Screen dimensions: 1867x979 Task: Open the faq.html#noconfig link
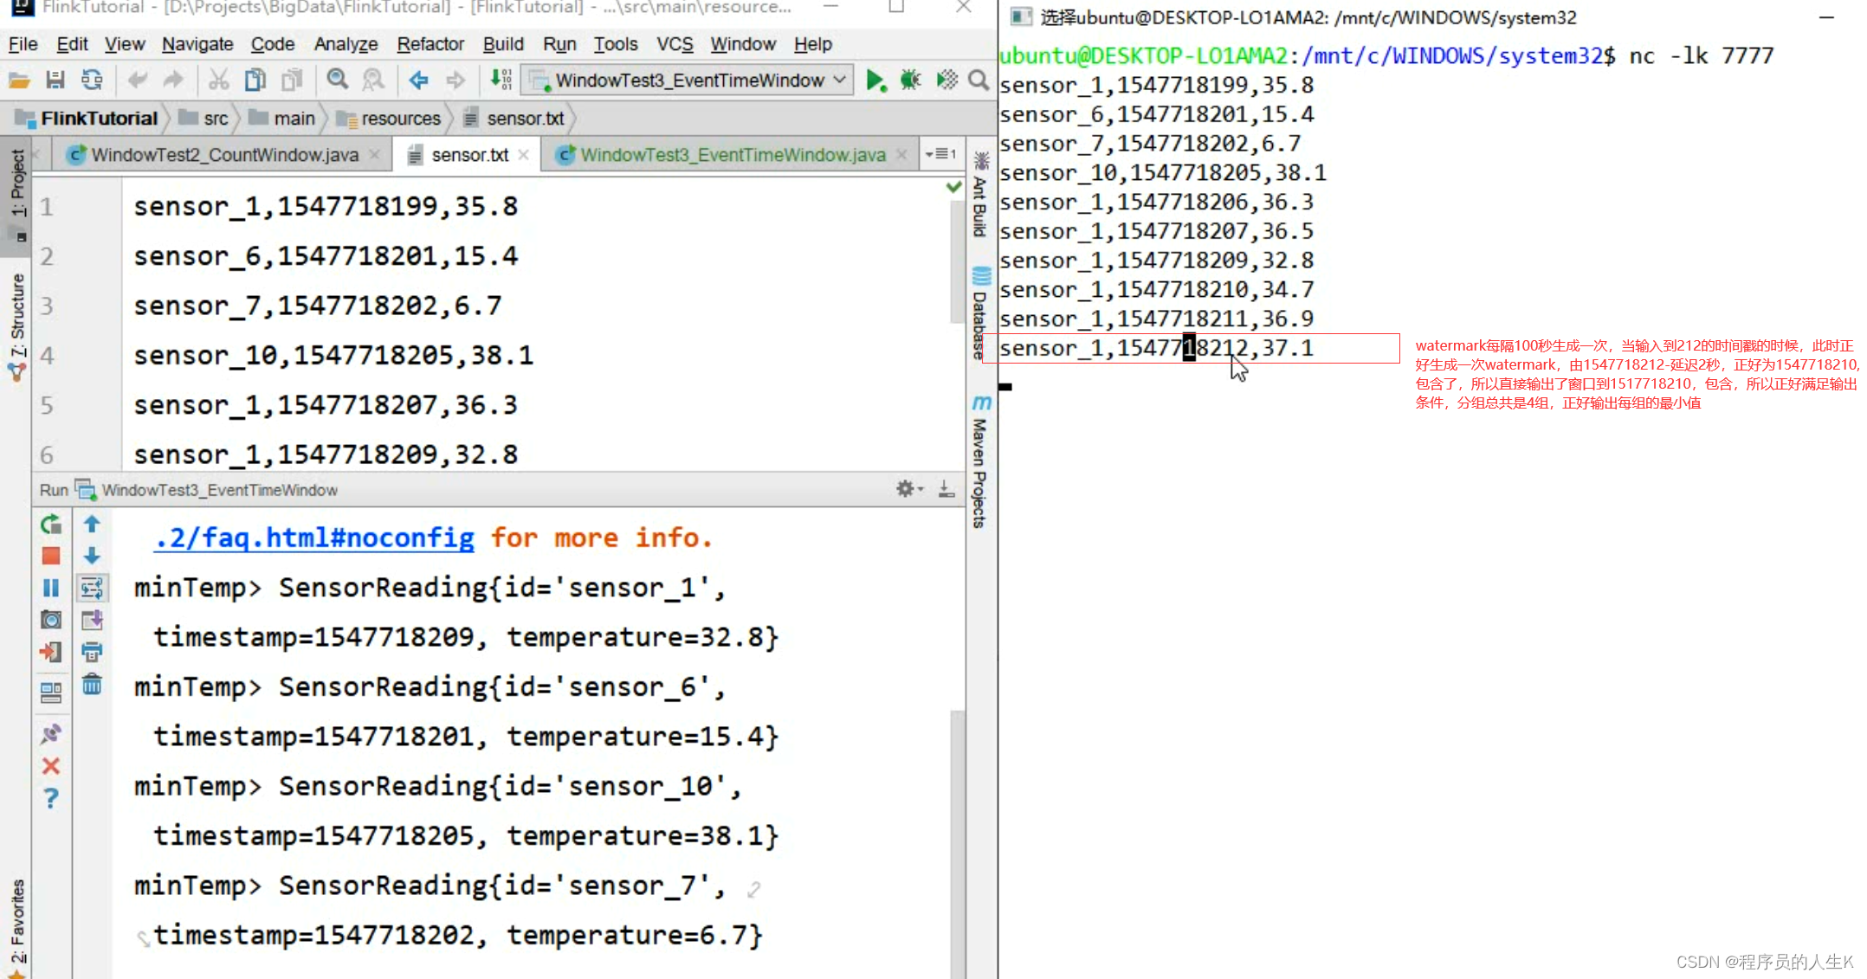(313, 538)
